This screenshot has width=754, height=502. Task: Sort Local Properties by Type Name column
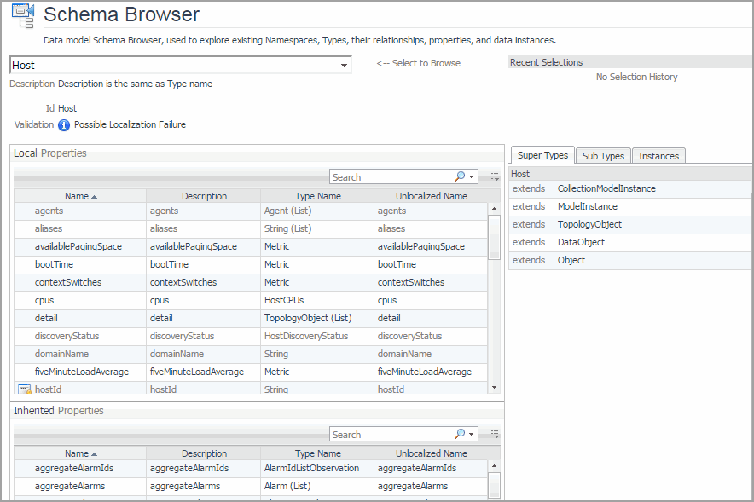[317, 196]
